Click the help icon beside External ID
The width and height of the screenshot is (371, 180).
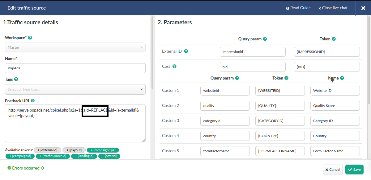186,51
